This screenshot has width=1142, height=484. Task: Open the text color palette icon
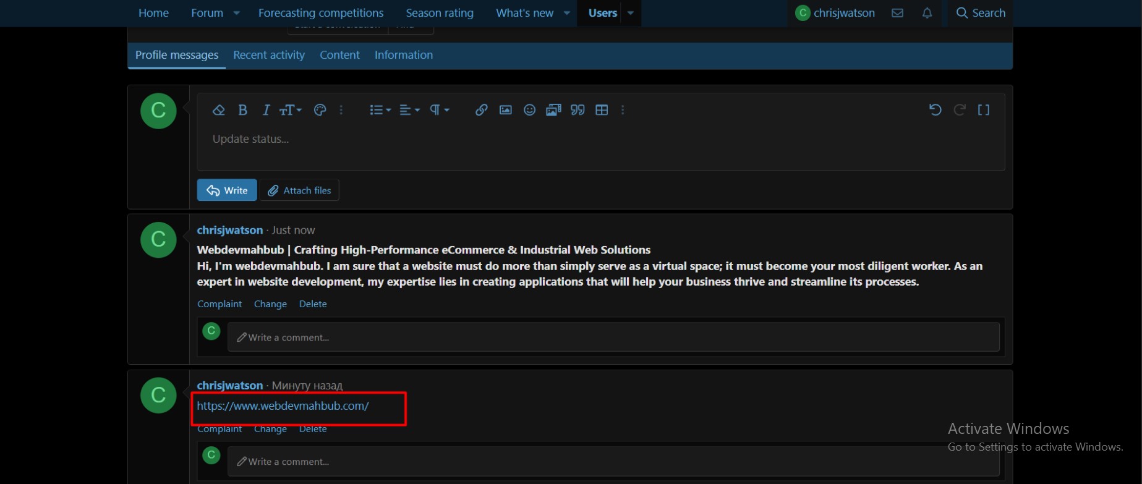coord(320,110)
